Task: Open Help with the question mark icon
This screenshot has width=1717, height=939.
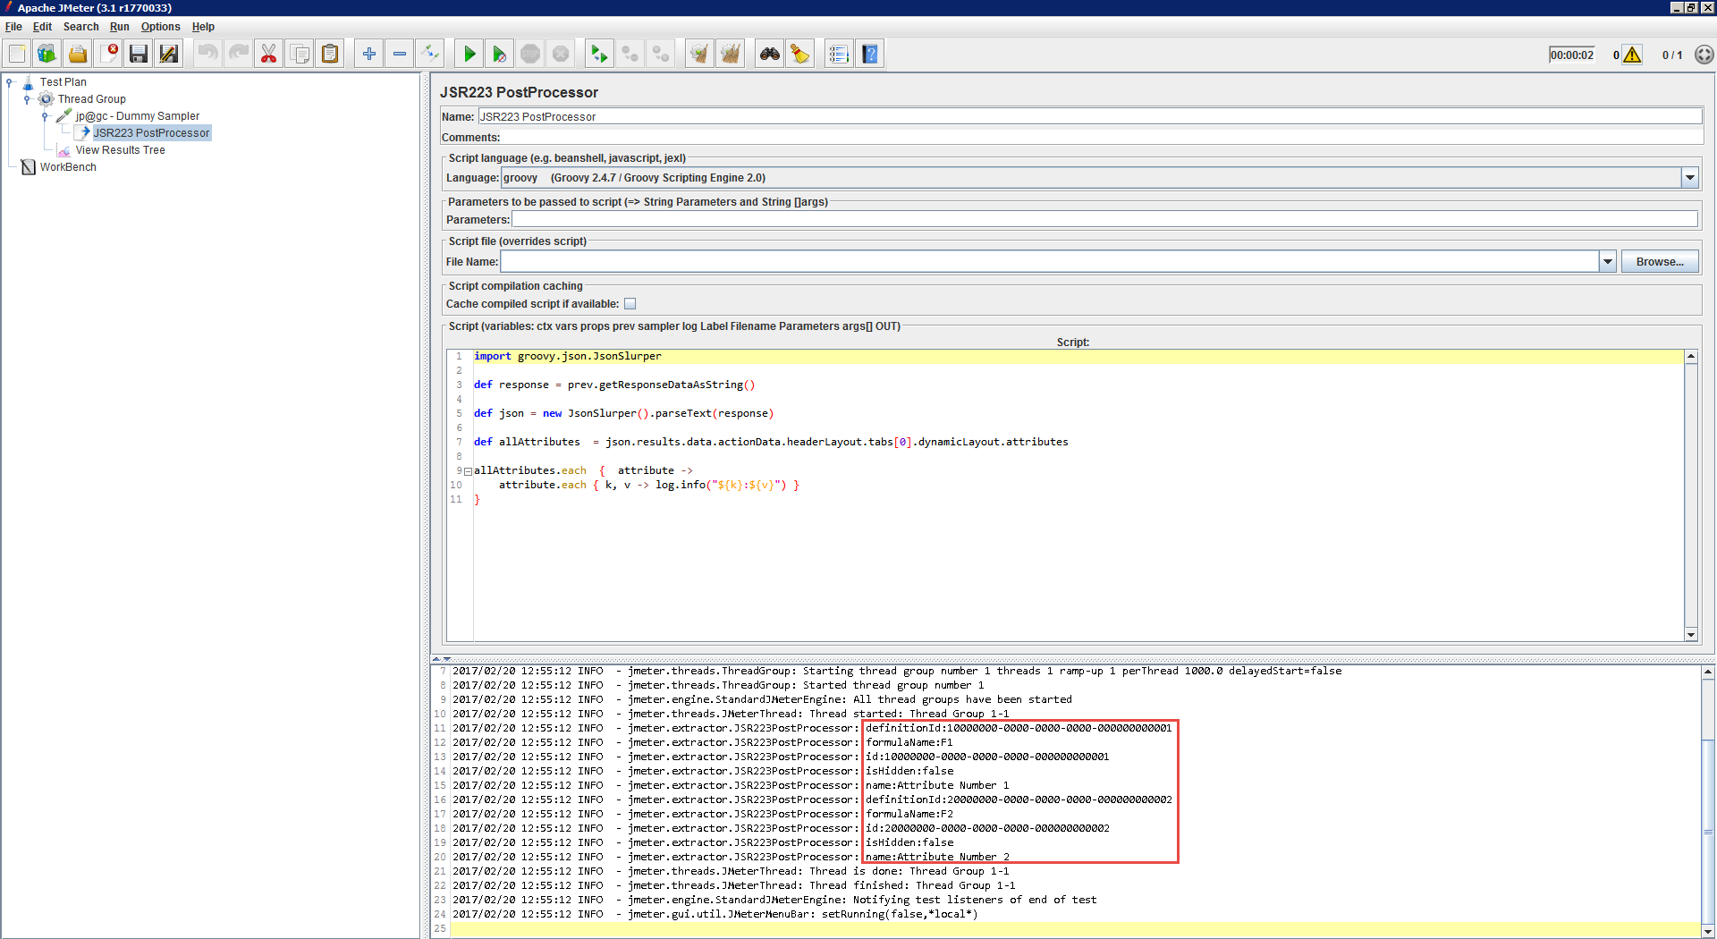Action: (869, 54)
